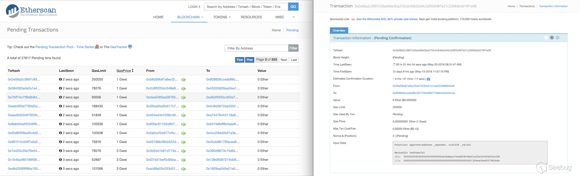Image resolution: width=580 pixels, height=176 pixels.
Task: Click info icon in 0x1b4ba360189f08 row
Action: pyautogui.click(x=60, y=160)
